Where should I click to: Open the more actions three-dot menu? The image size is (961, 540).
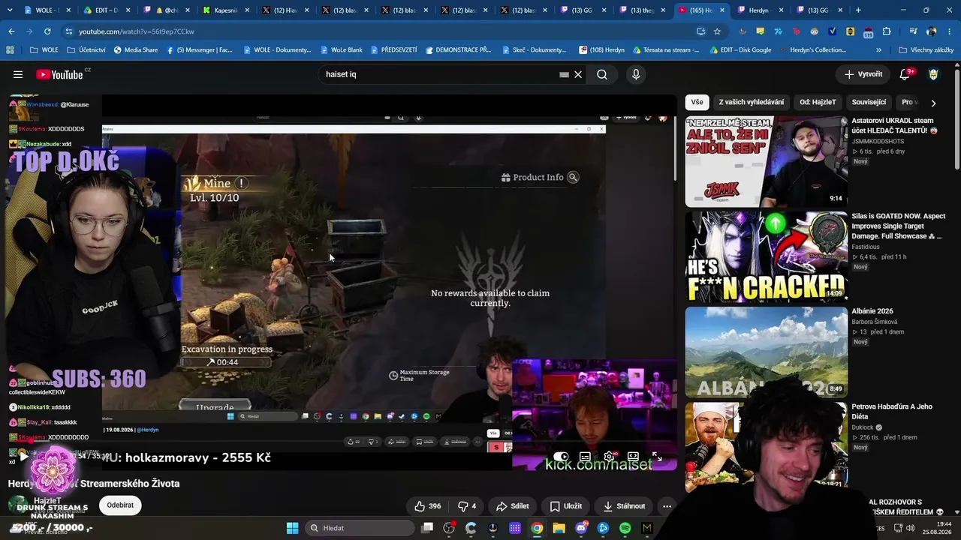click(667, 506)
